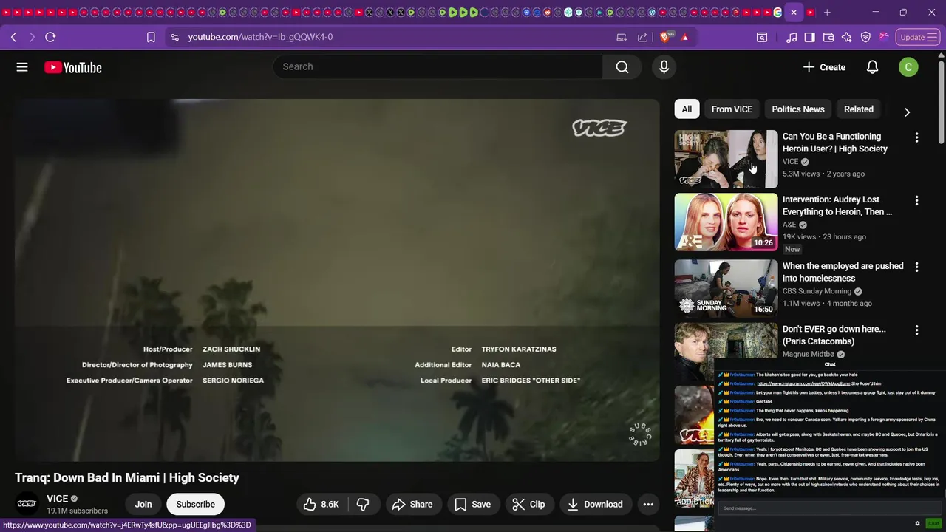Open When the employed are pushed title
The width and height of the screenshot is (946, 532).
843,272
